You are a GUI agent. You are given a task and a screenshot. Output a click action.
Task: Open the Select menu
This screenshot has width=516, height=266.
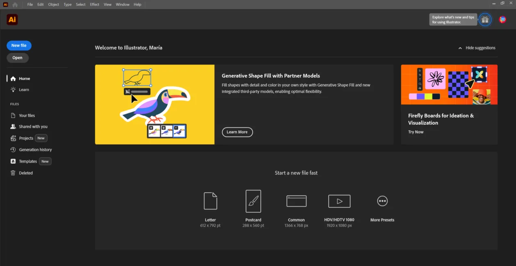81,5
